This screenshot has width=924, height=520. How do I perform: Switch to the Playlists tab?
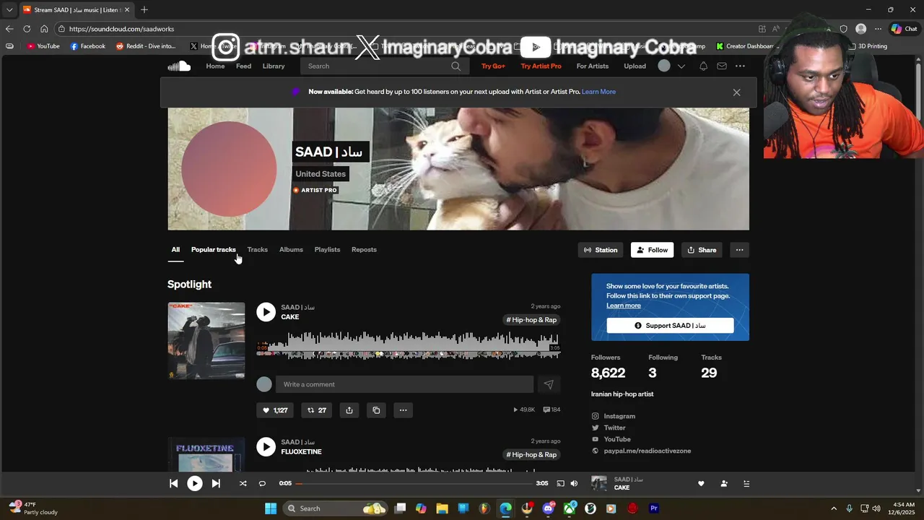coord(327,250)
